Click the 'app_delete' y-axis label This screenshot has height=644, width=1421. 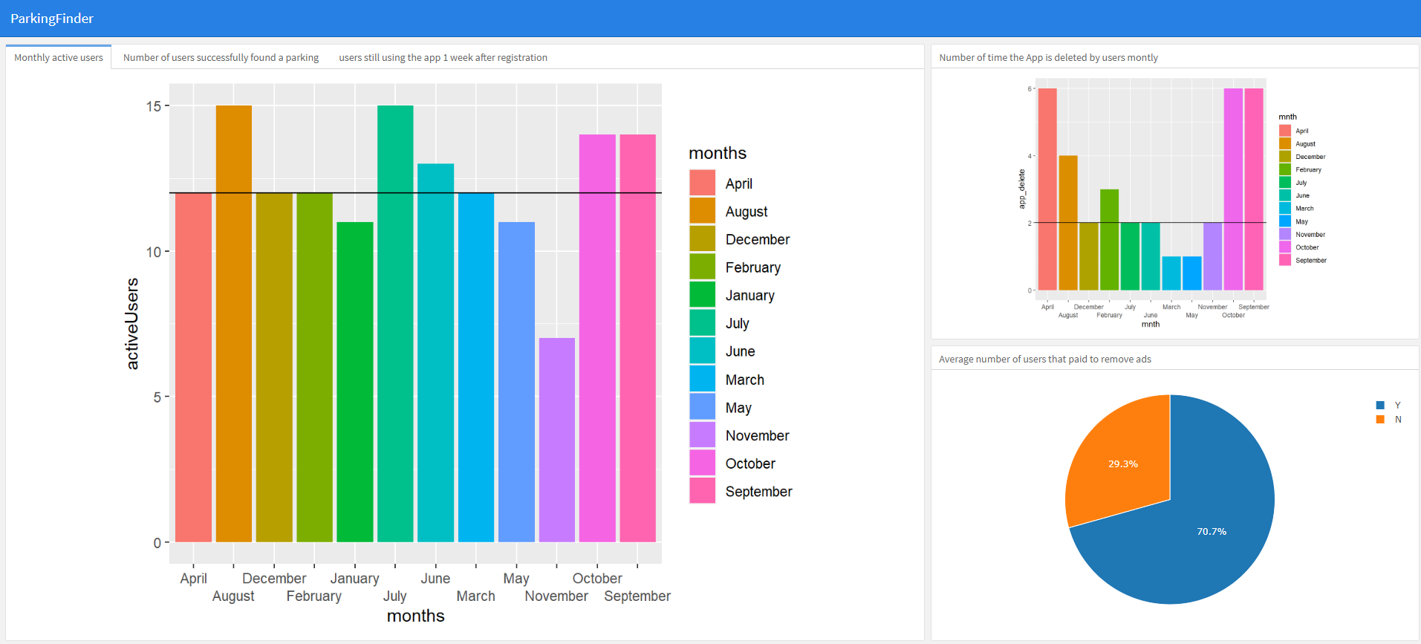1022,189
